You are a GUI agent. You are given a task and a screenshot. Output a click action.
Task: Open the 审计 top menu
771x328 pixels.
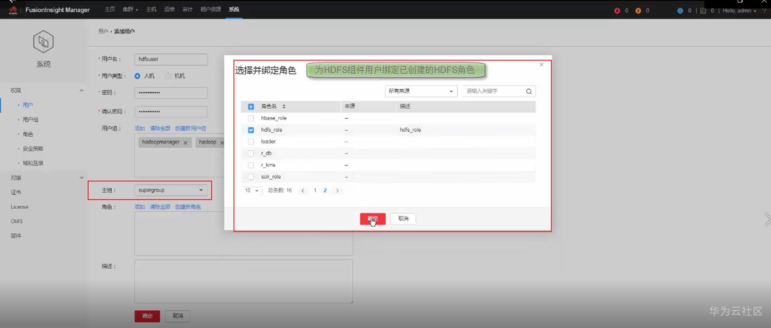pos(188,9)
